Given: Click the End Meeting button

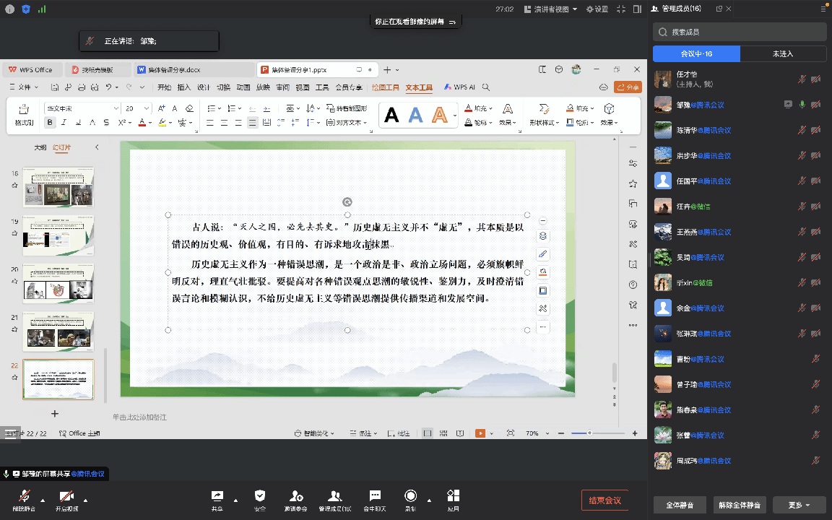Looking at the screenshot, I should 604,500.
